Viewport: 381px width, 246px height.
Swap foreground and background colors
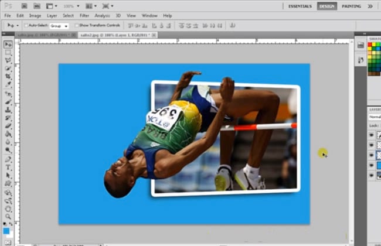click(x=11, y=224)
